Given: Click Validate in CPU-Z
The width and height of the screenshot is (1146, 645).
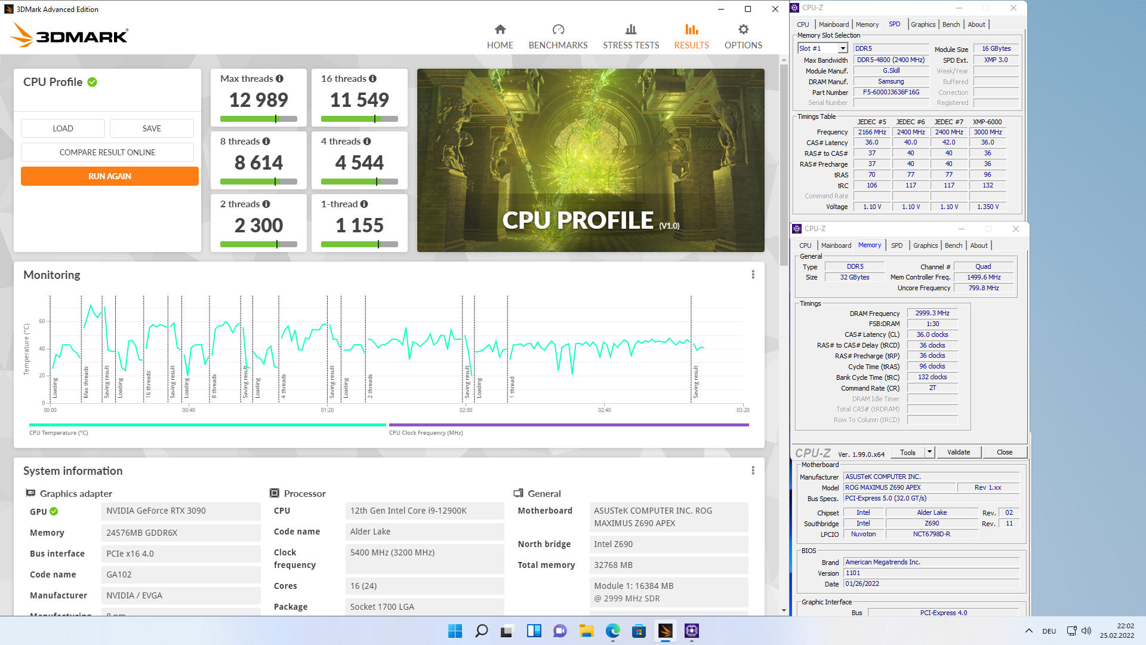Looking at the screenshot, I should click(959, 452).
